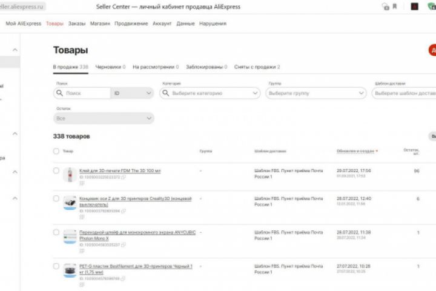Click the Группа column header

click(x=206, y=151)
